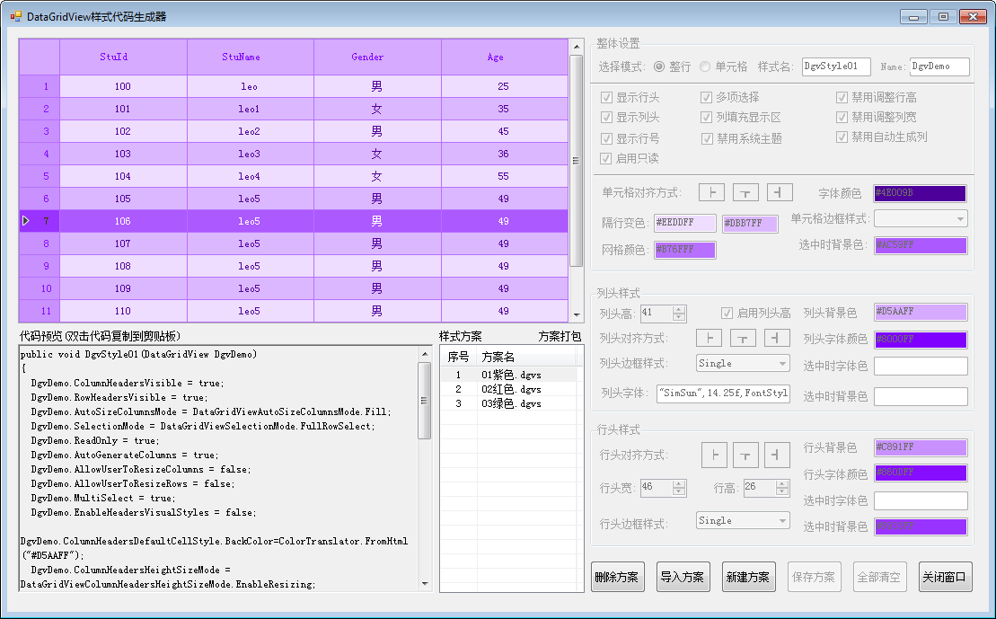Image resolution: width=996 pixels, height=619 pixels.
Task: Click the application icon in title bar
Action: 16,16
